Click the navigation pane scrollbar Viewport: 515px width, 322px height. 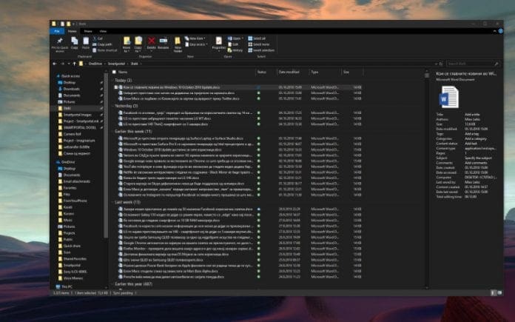[x=106, y=155]
